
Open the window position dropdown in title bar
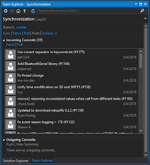[136, 4]
